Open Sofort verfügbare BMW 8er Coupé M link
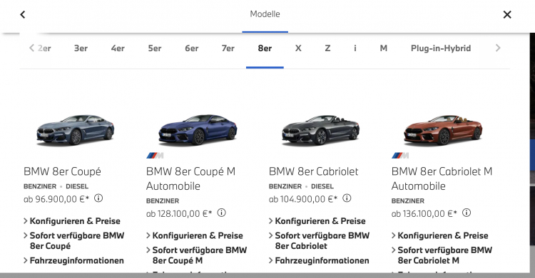Viewport: 535px width, 278px height. (197, 255)
